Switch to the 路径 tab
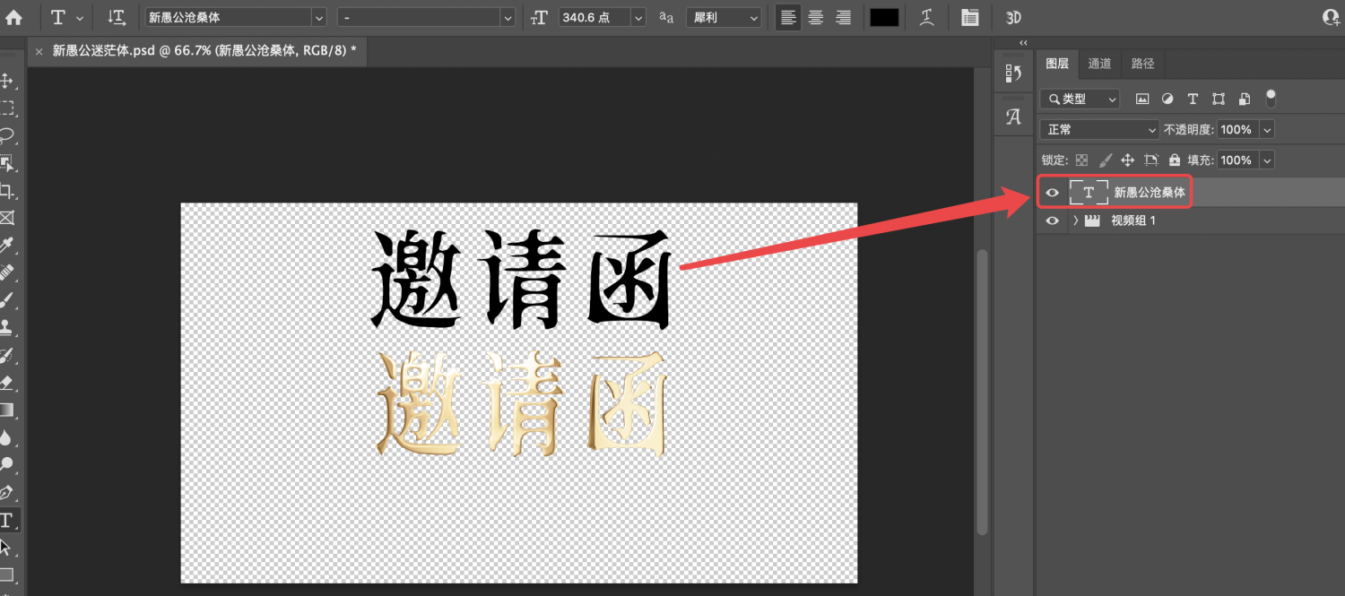 (x=1142, y=64)
